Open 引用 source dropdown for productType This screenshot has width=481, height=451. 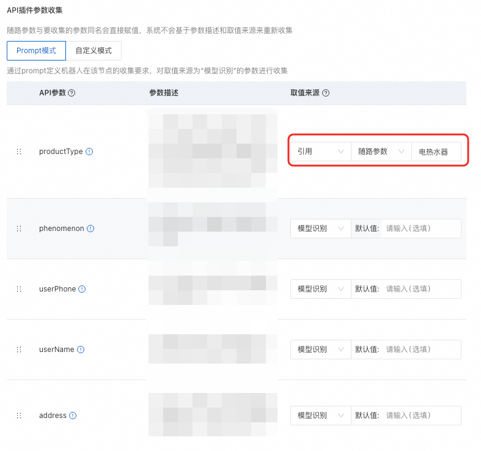320,152
